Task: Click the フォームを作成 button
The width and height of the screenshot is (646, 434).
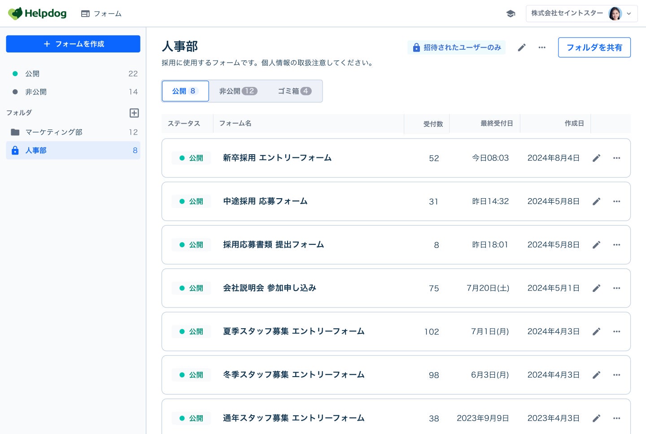Action: (73, 44)
